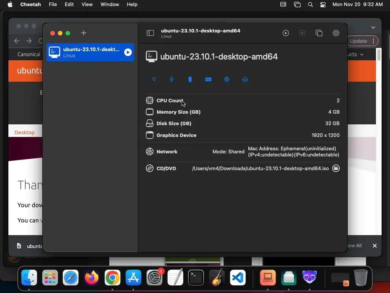Click the date and time in menu bar
Screen dimensions: 390x293
coord(357,5)
